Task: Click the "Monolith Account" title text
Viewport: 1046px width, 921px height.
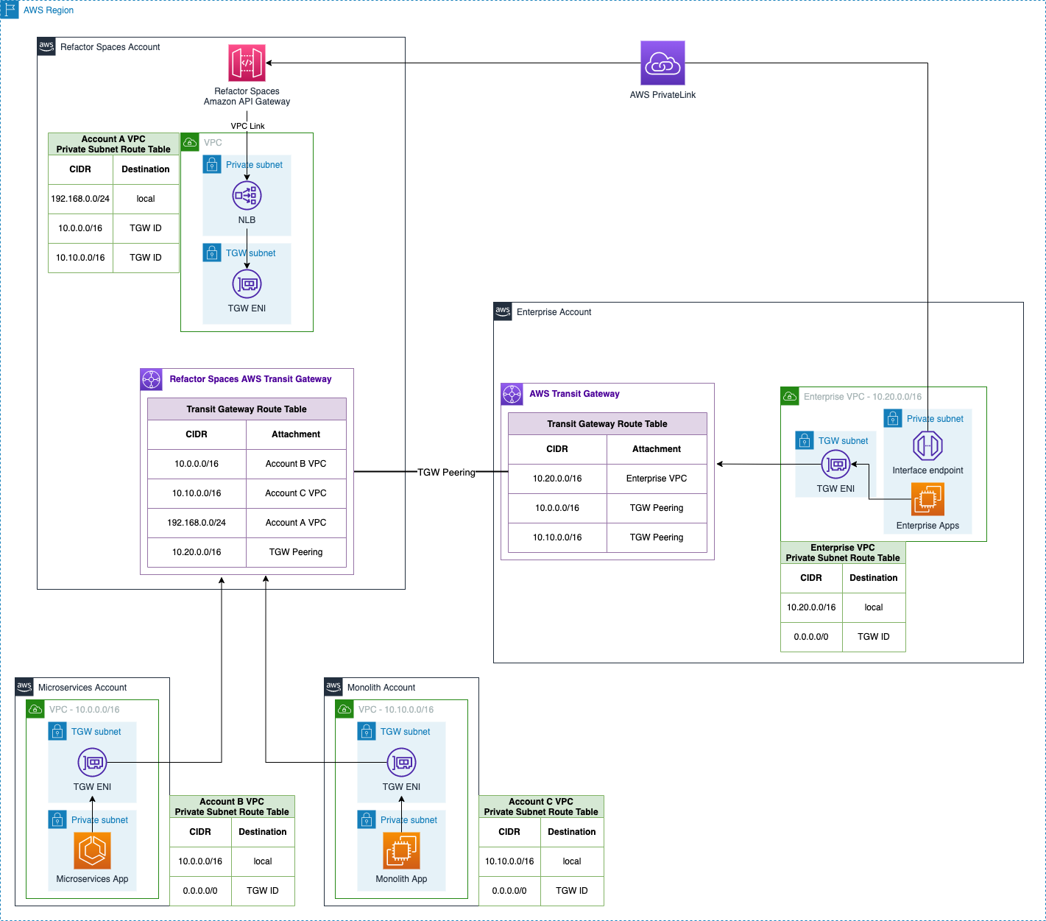Action: (381, 688)
